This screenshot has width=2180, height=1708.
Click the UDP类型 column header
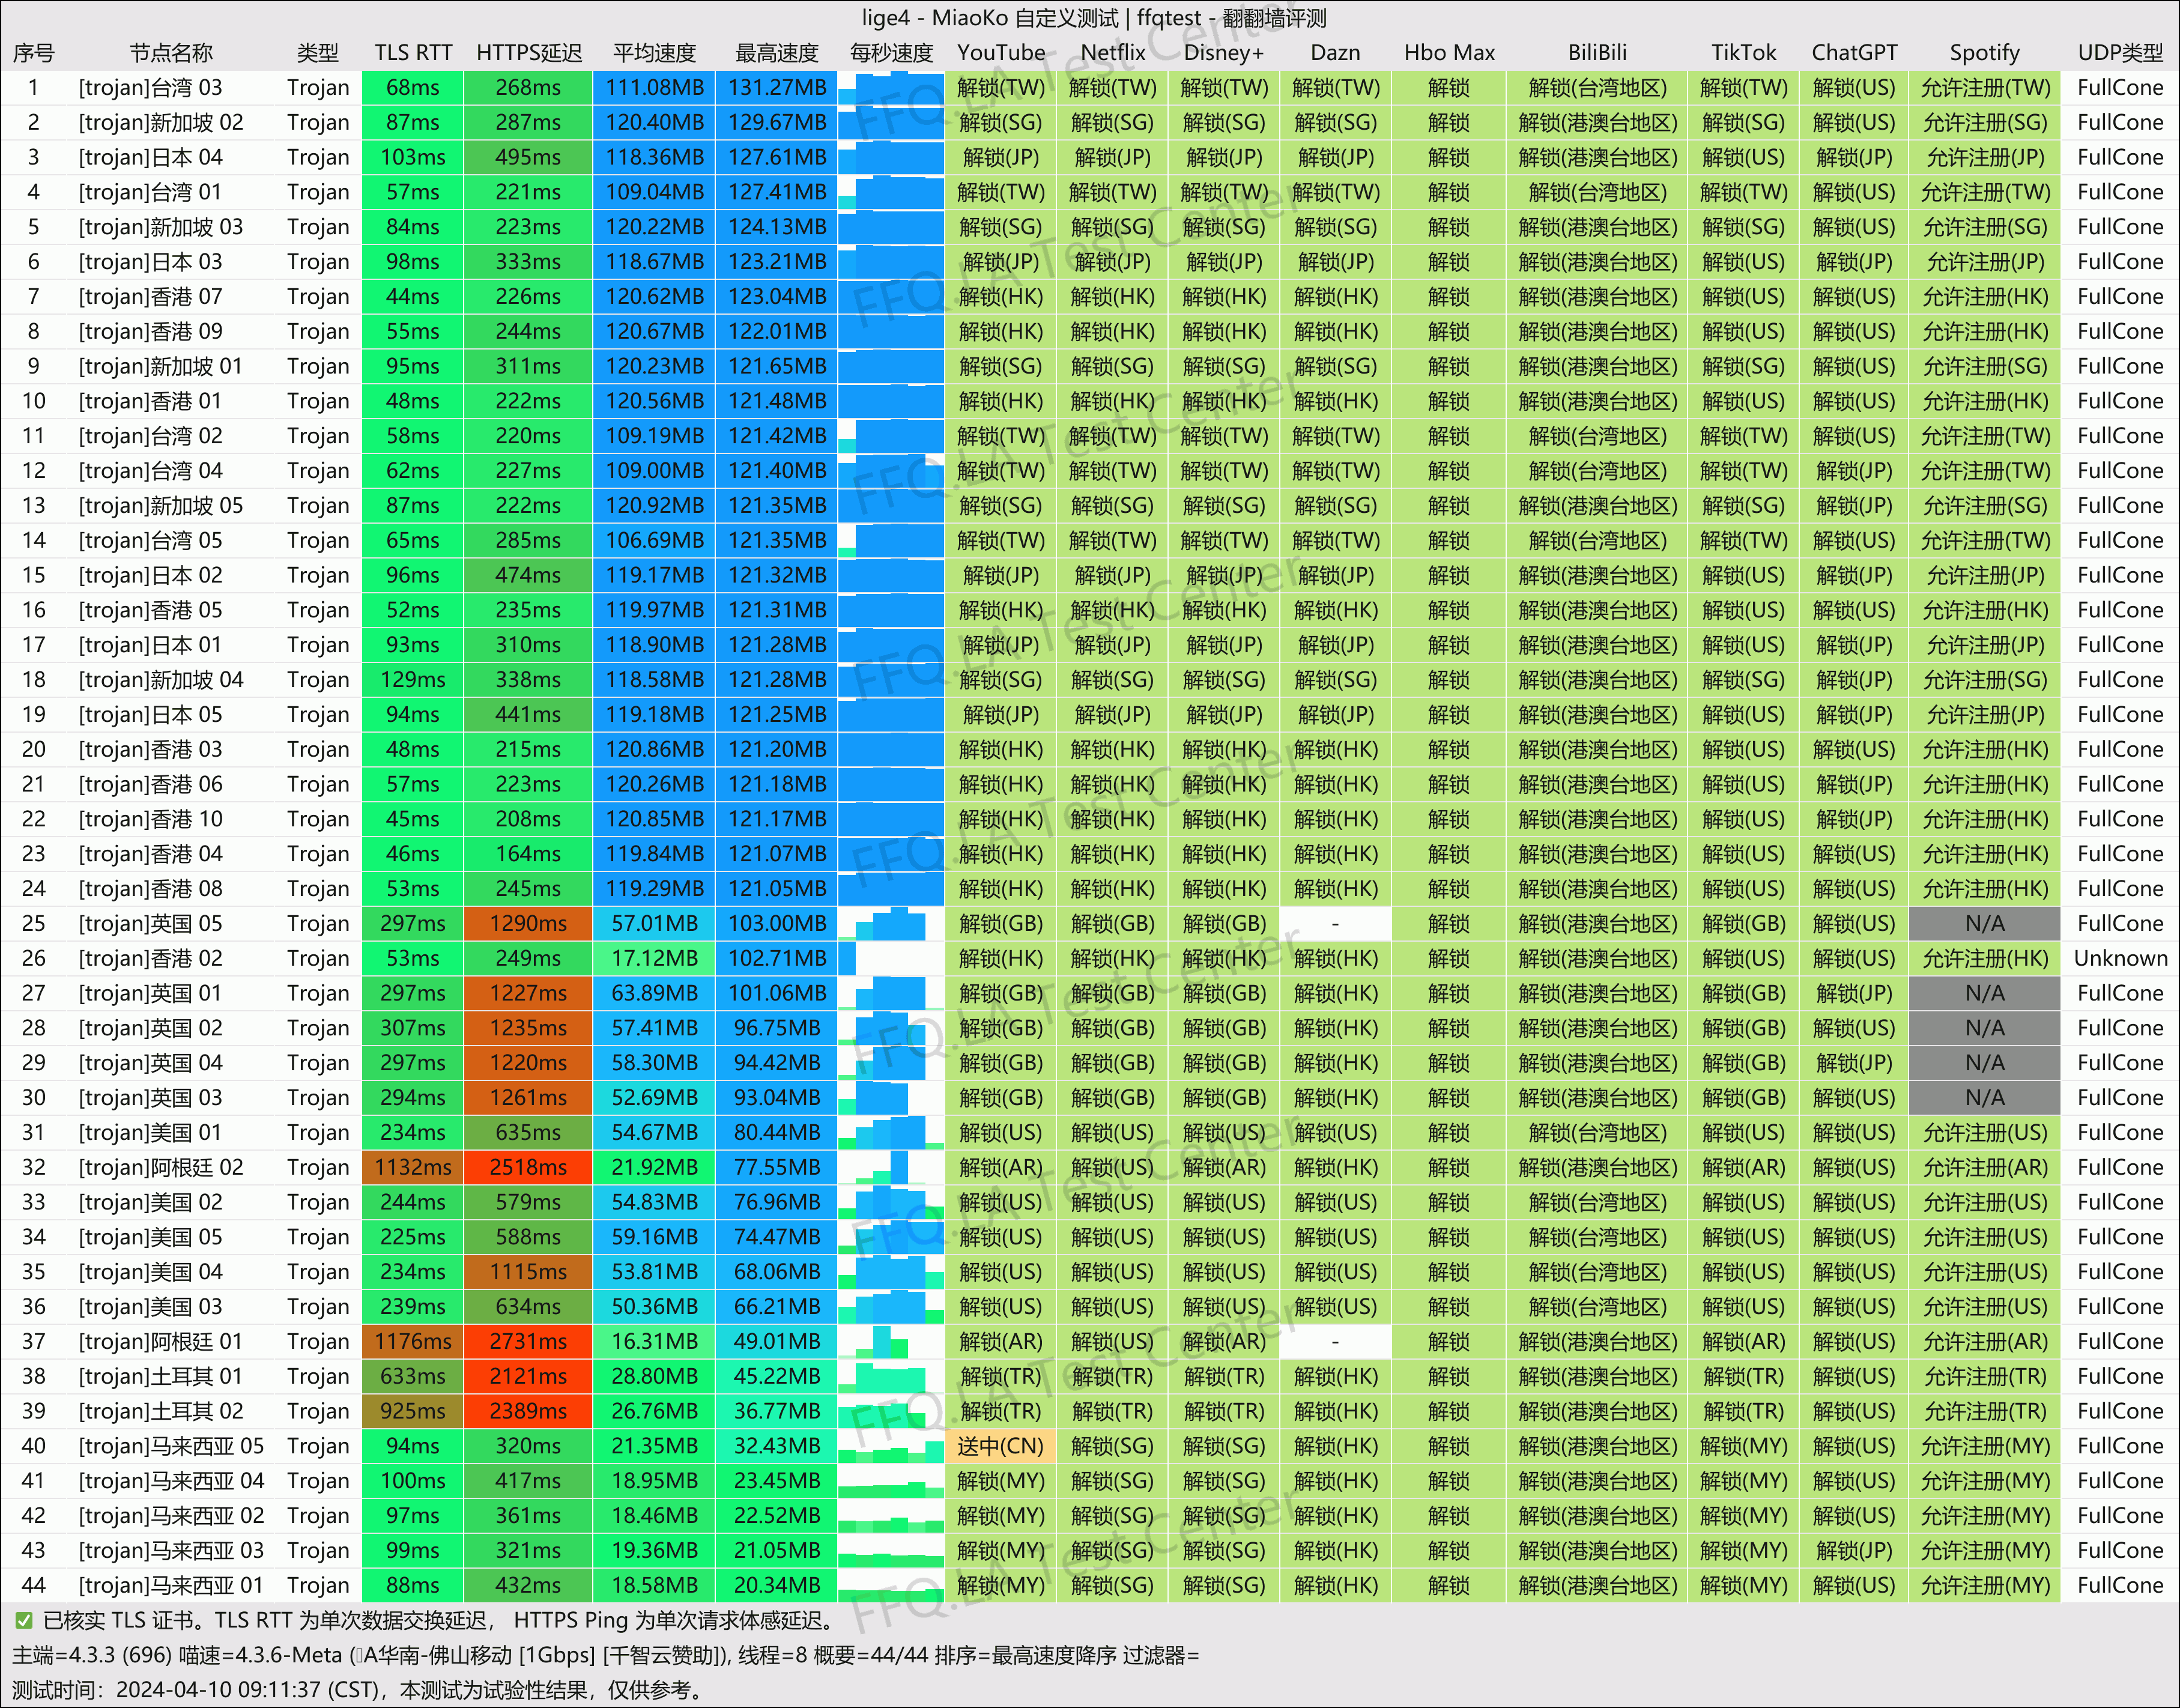click(2120, 53)
